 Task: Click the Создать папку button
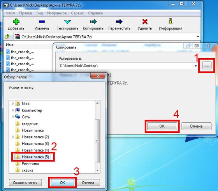point(25,182)
